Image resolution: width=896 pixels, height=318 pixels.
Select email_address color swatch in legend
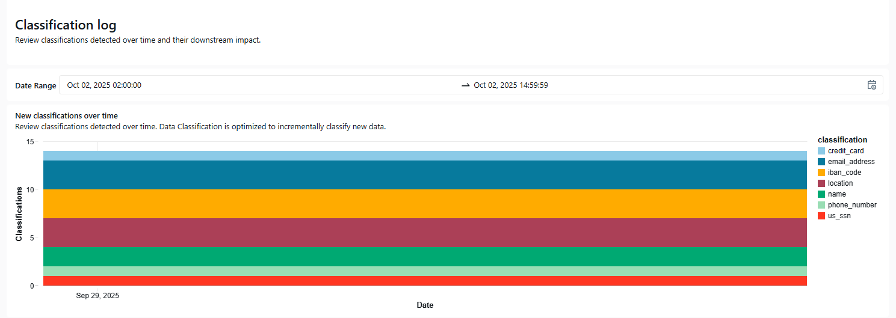pyautogui.click(x=821, y=162)
